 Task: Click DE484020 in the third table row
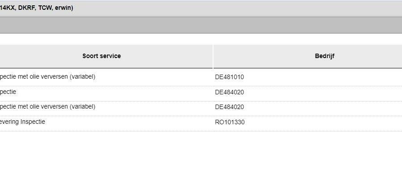(x=230, y=107)
